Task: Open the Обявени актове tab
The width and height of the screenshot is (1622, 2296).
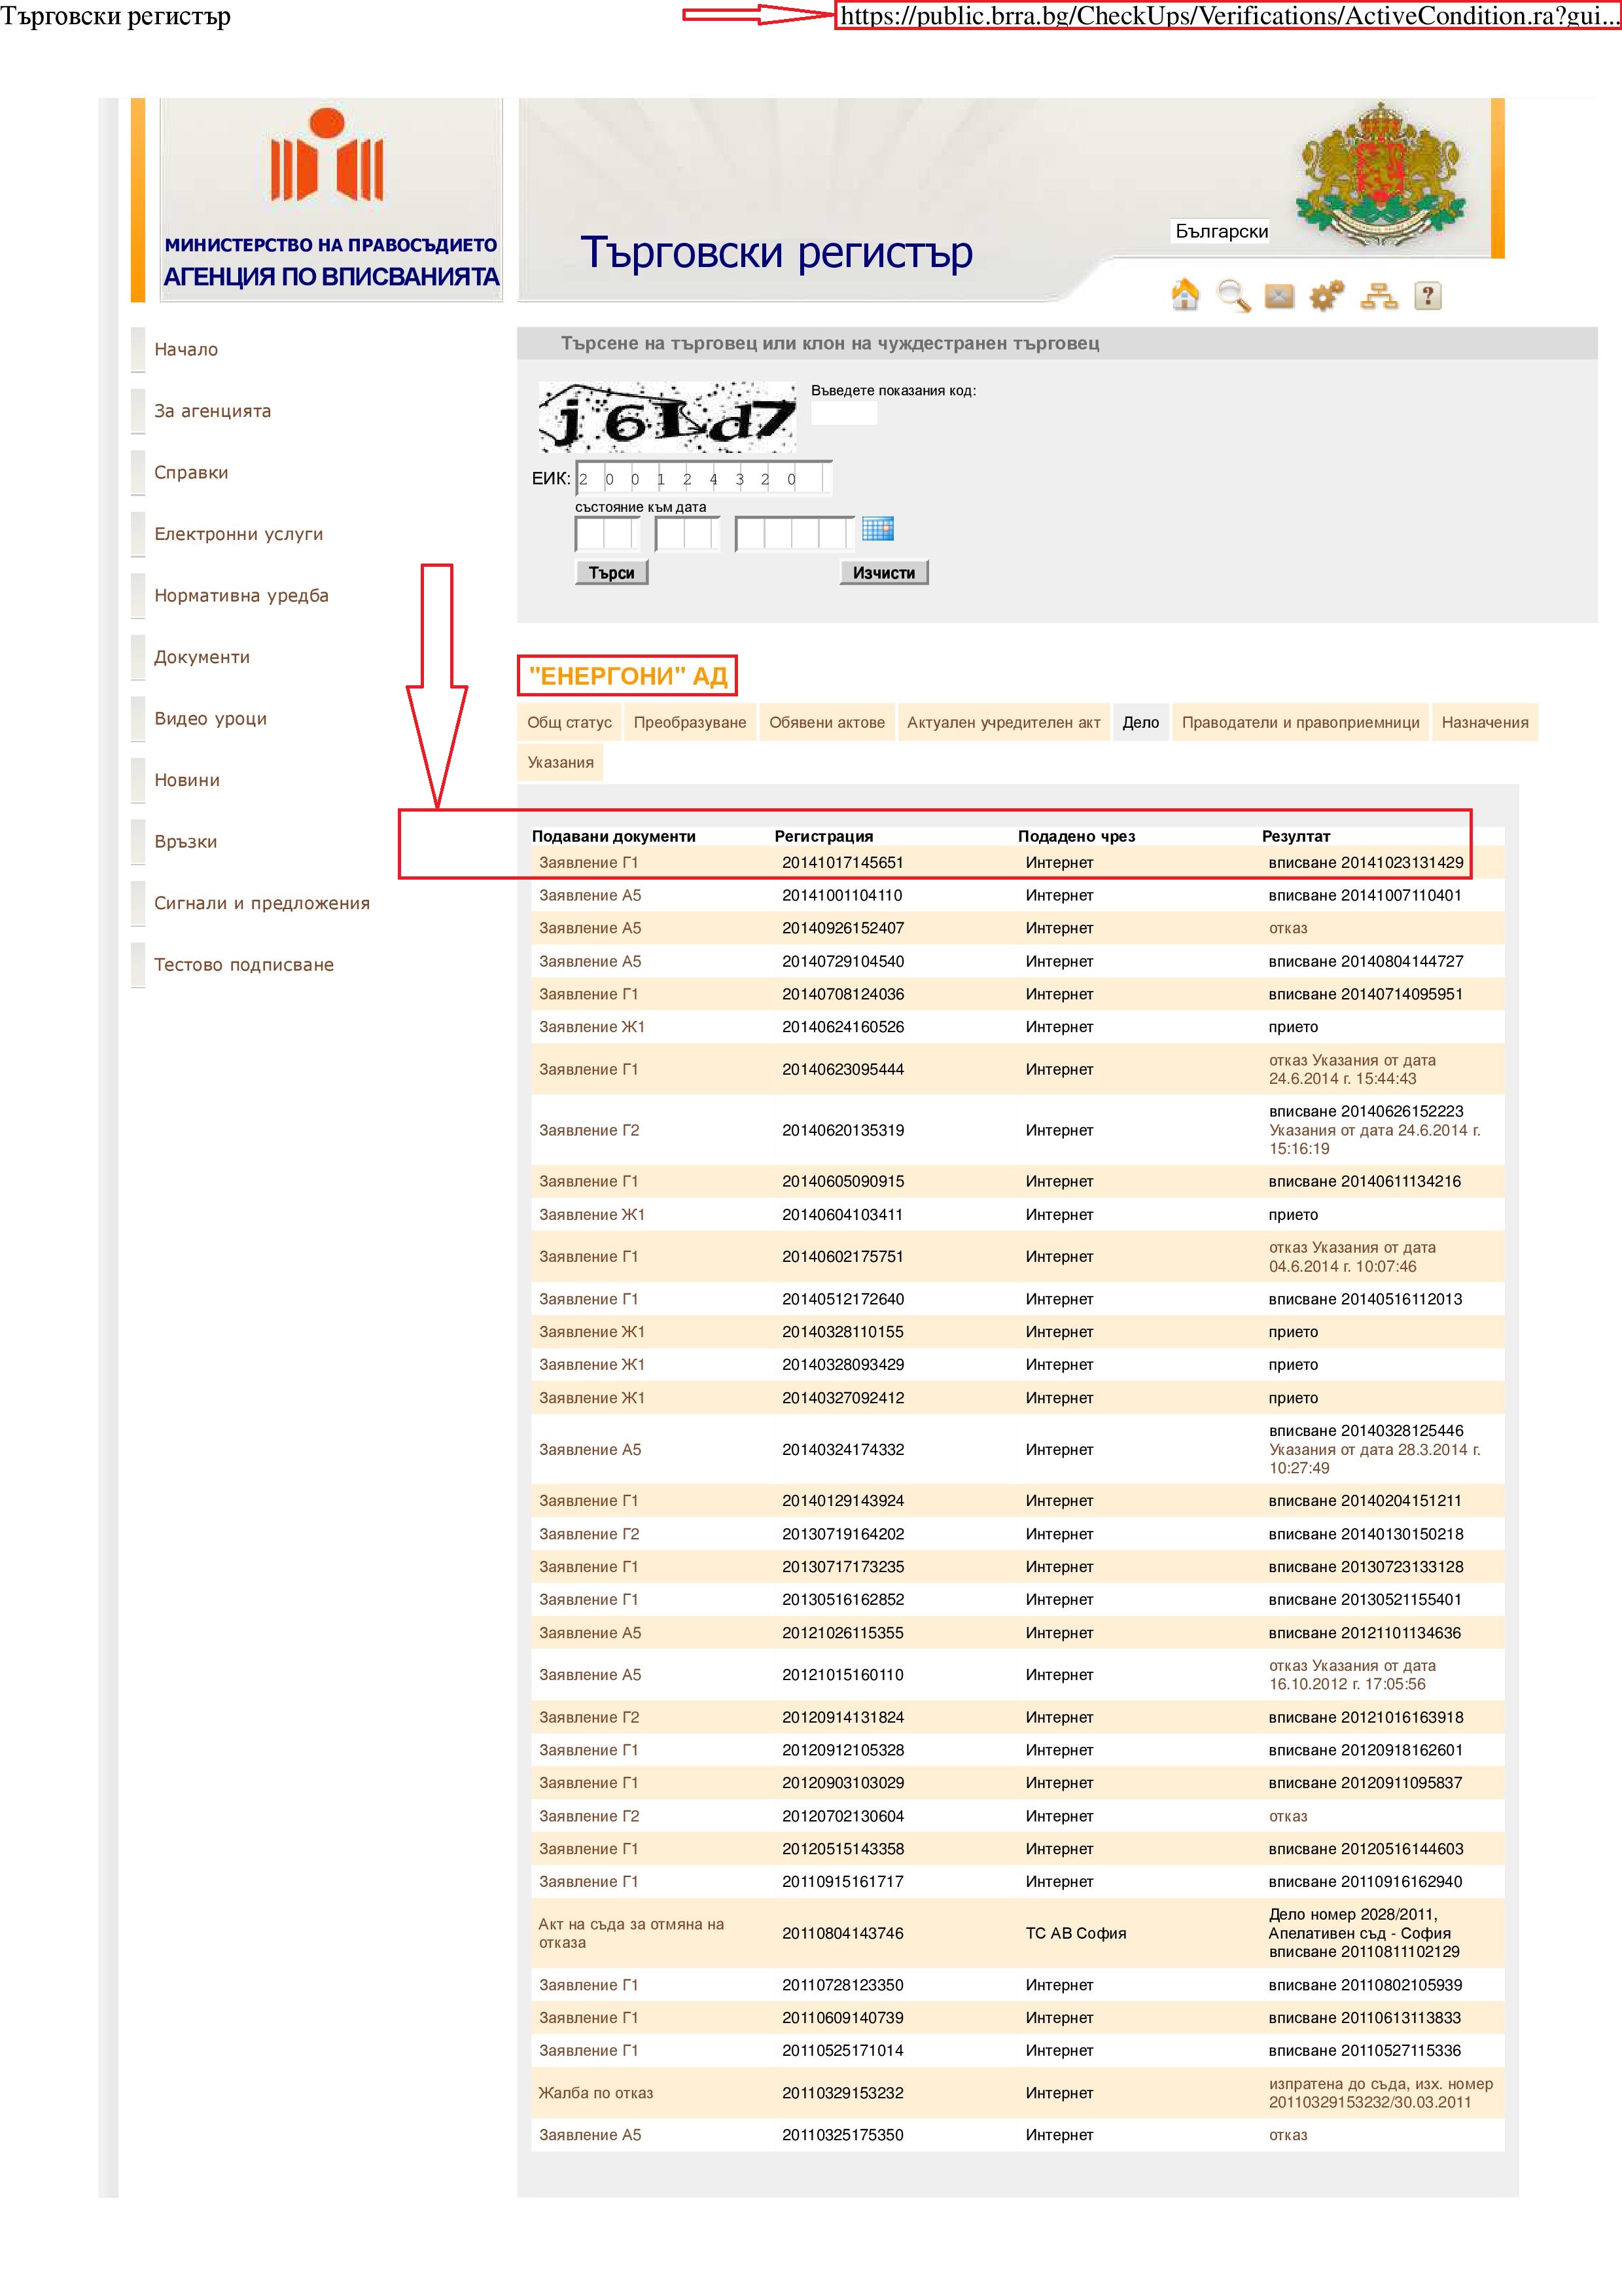Action: (x=826, y=723)
